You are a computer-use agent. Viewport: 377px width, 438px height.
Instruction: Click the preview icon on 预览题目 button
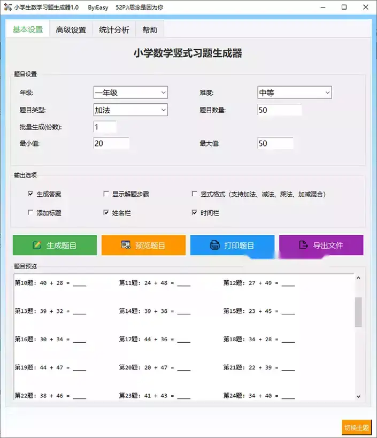(126, 245)
